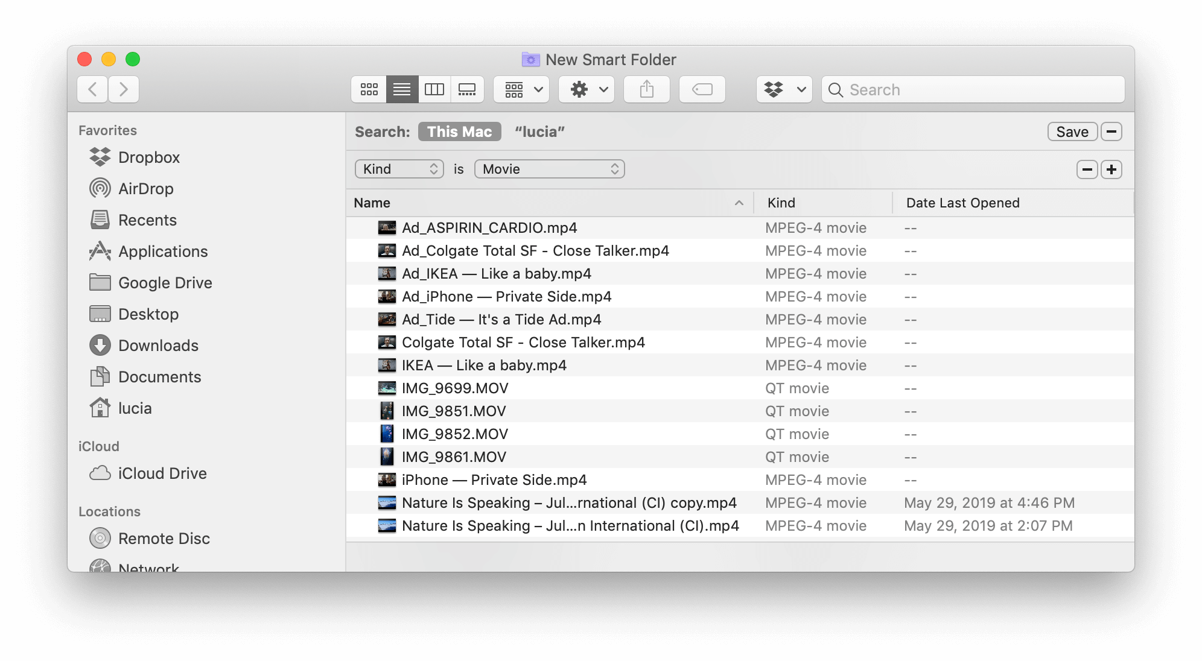Screen dimensions: 1202x661
Task: Click the action gear icon
Action: click(580, 89)
